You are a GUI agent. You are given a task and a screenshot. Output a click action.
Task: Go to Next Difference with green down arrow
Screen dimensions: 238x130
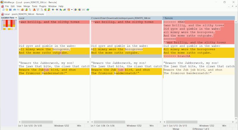coord(26,10)
